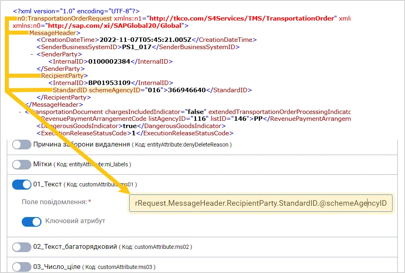Click the closing MessageHeader tag
405x273 pixels.
tap(54, 105)
